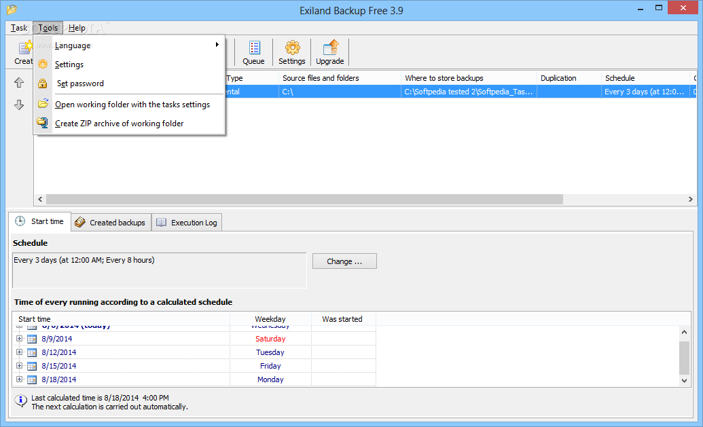Click the schedule list vertical scrollbar thumb
The width and height of the screenshot is (703, 427).
click(x=684, y=358)
